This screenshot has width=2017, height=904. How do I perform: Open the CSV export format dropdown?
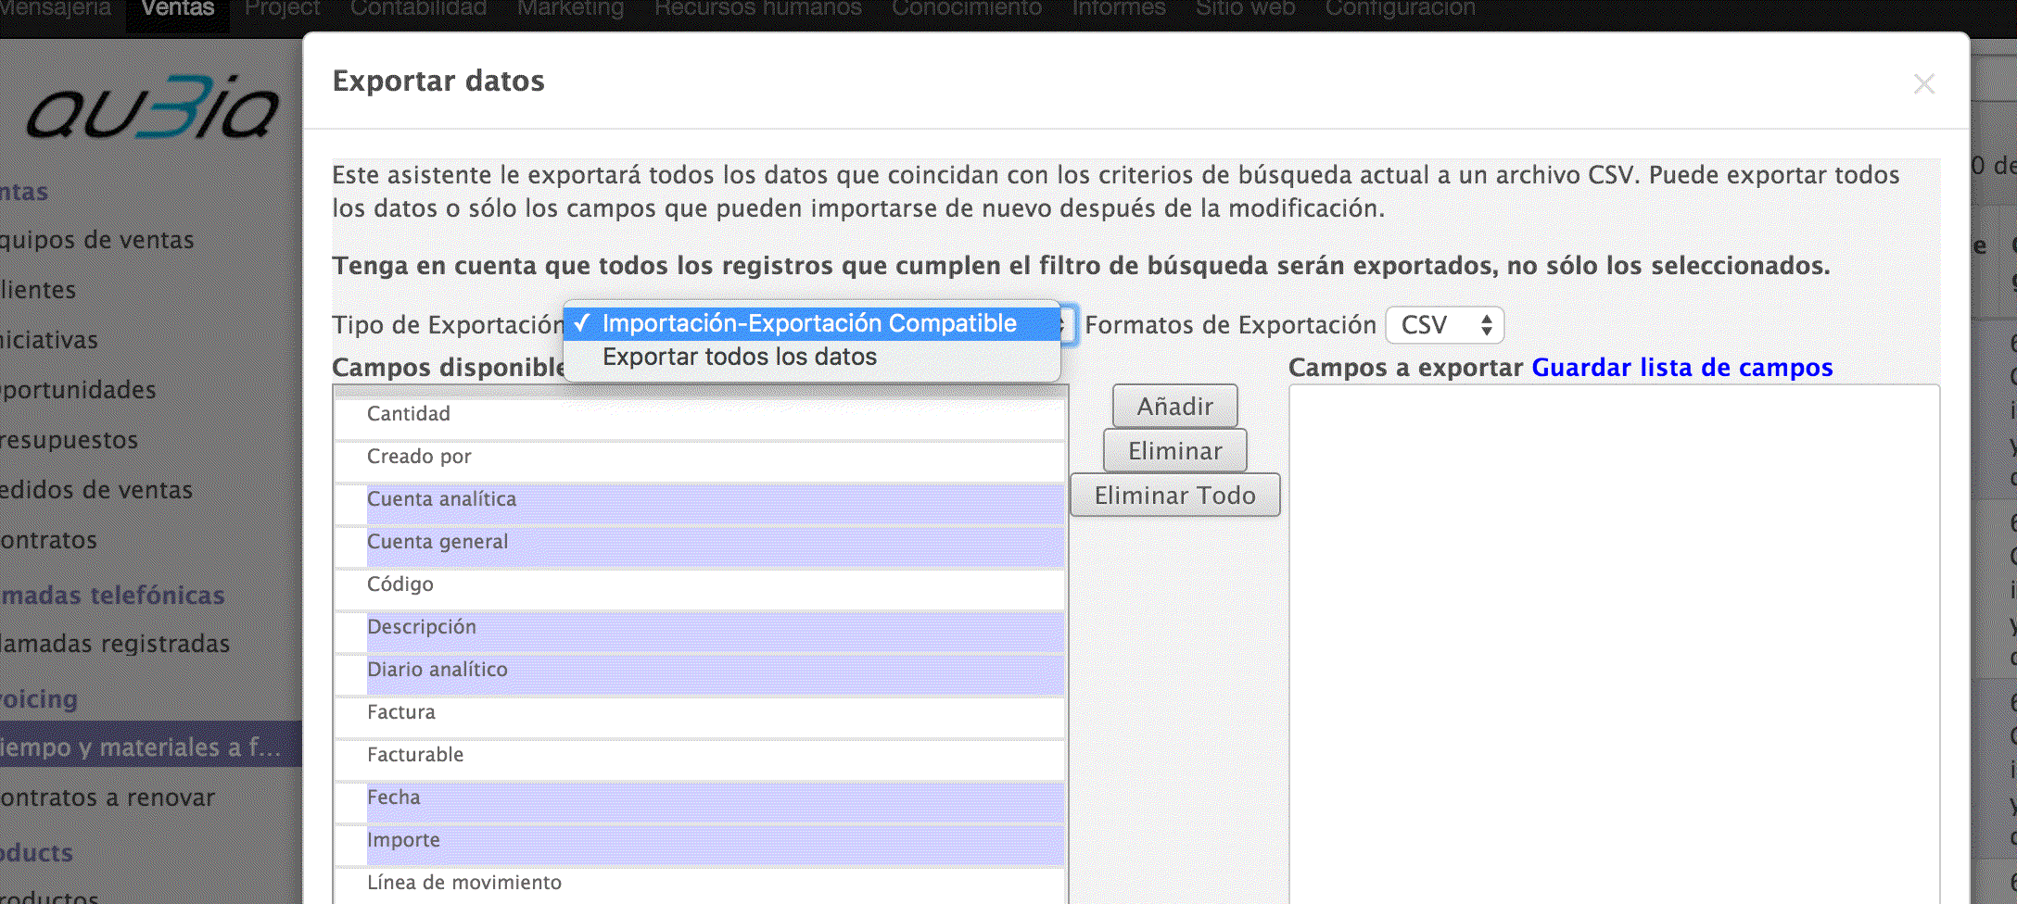coord(1444,325)
